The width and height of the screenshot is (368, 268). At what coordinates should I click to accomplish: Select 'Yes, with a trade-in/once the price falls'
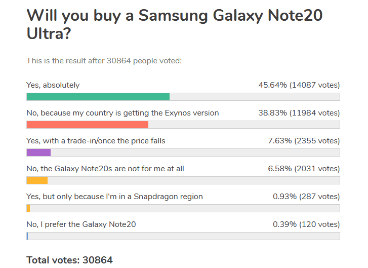coord(96,141)
